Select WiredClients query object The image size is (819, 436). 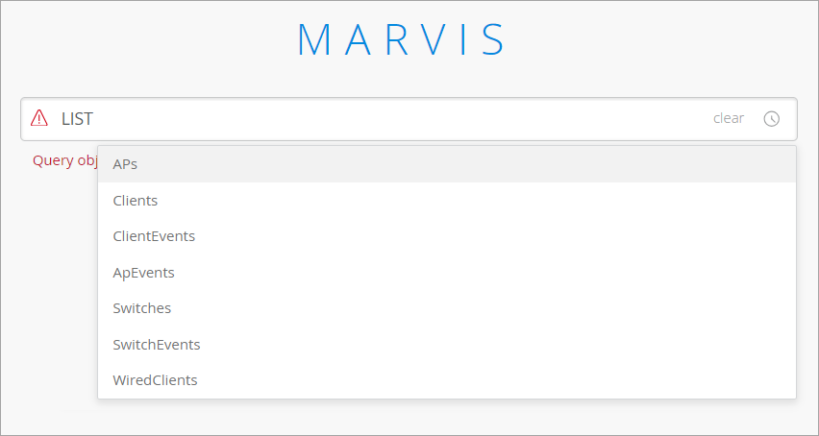click(x=155, y=380)
